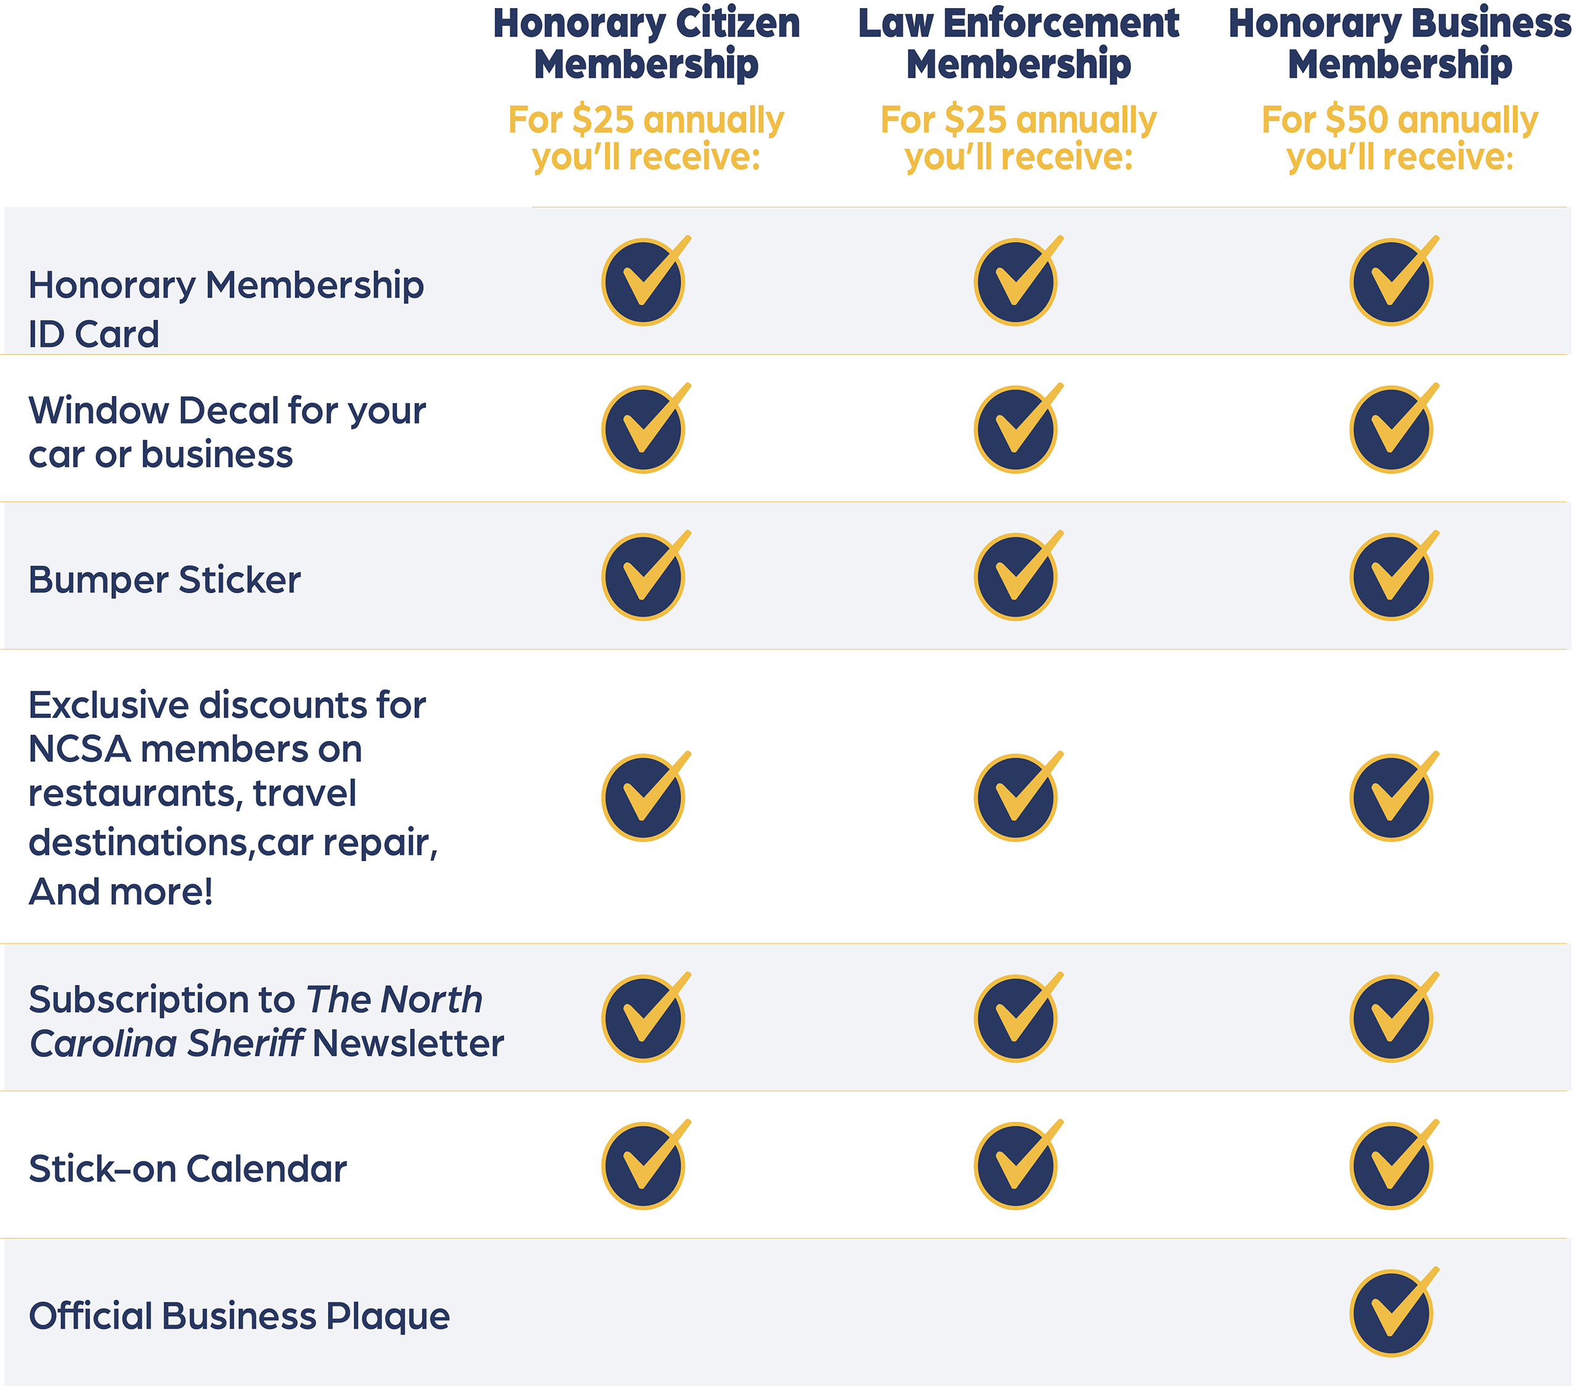Click Honorary Business checkmark for Window Decal

click(x=1394, y=428)
